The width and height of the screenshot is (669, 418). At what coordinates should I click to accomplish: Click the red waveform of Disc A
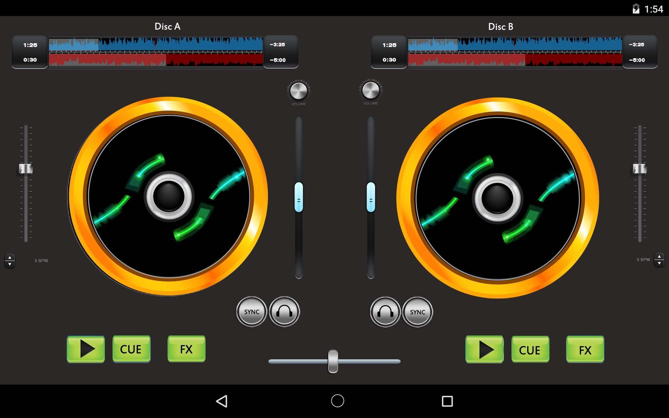pos(156,60)
